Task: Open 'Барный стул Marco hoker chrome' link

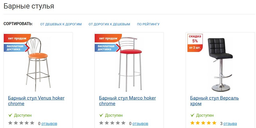Action: (x=127, y=101)
